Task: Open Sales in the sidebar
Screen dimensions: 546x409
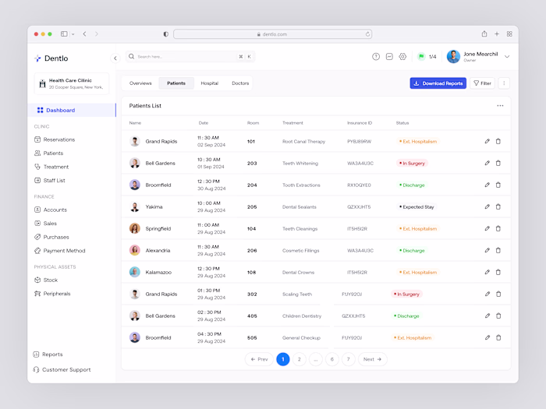Action: pyautogui.click(x=45, y=224)
